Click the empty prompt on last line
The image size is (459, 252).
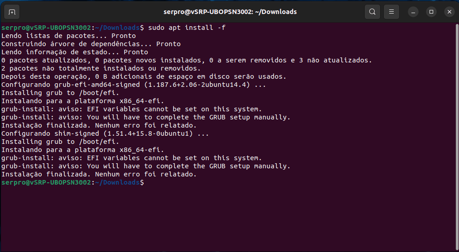coord(72,182)
